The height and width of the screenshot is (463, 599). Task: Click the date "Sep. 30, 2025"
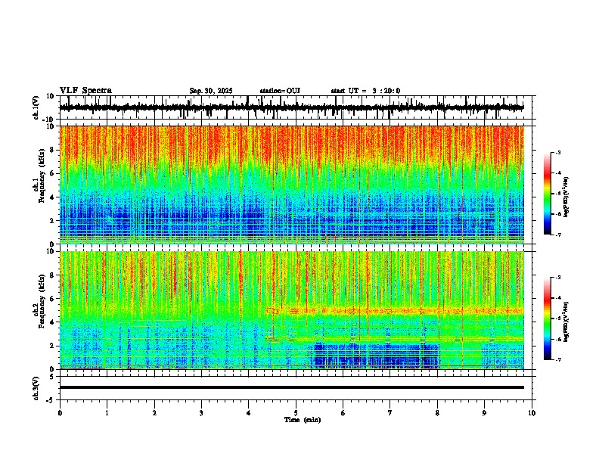point(211,91)
